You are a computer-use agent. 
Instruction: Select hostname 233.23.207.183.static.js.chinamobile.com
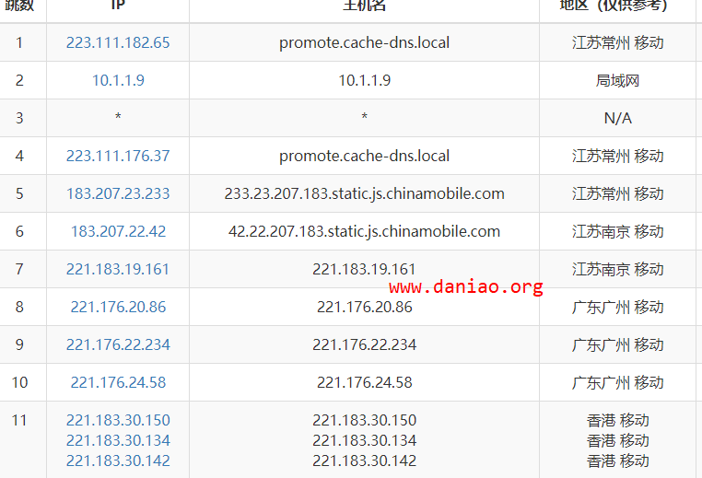point(364,193)
